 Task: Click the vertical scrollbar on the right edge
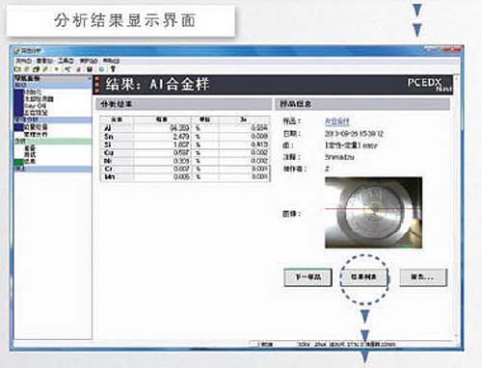[457, 205]
